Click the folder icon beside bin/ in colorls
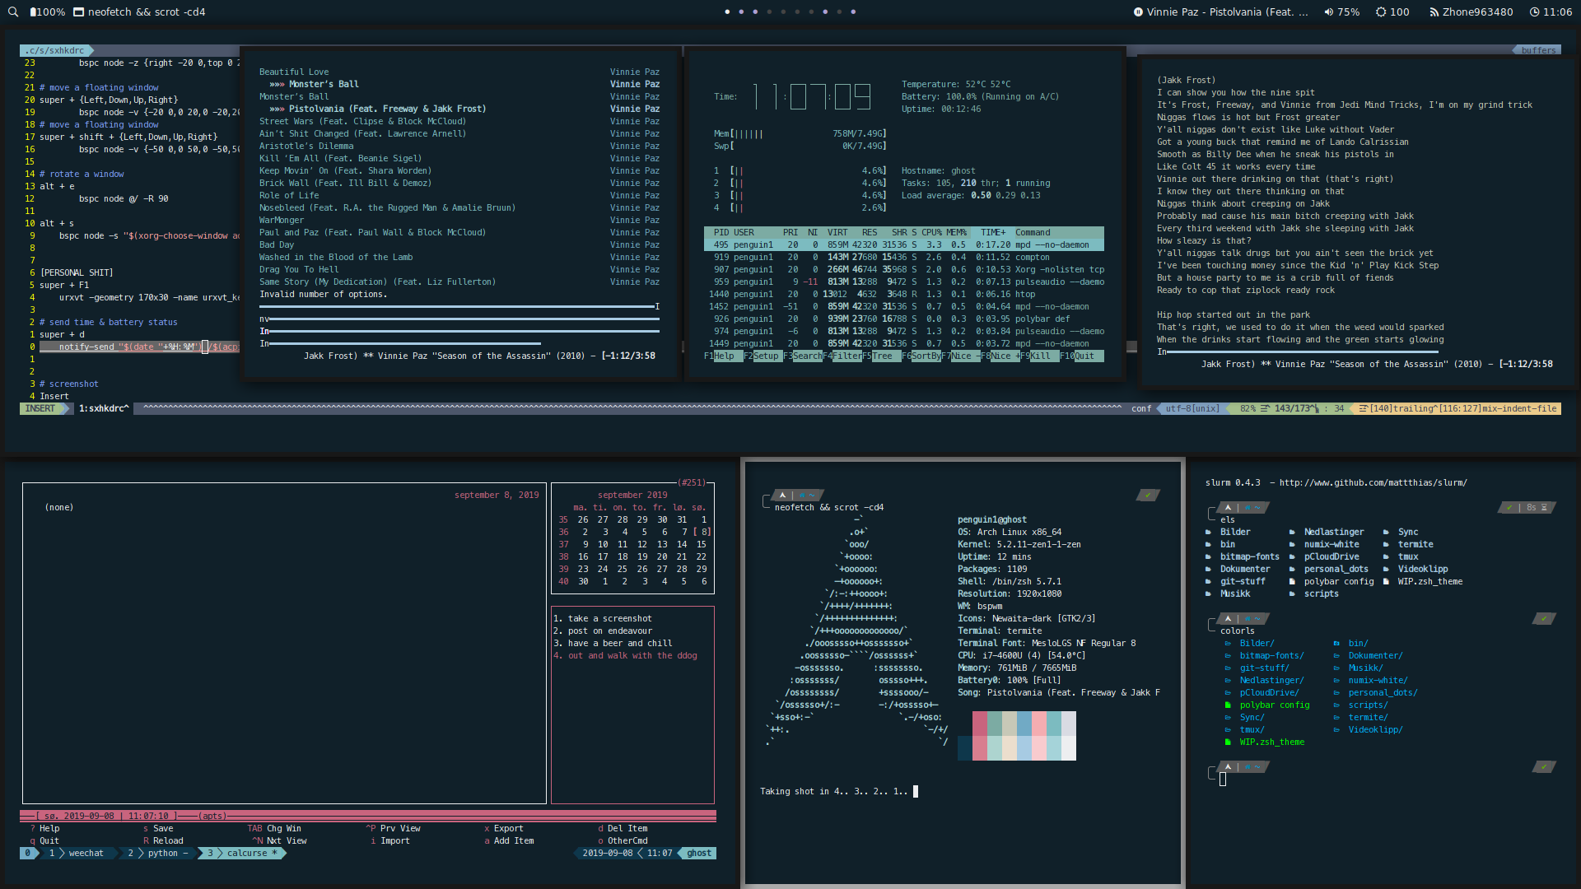Viewport: 1581px width, 889px height. tap(1336, 644)
